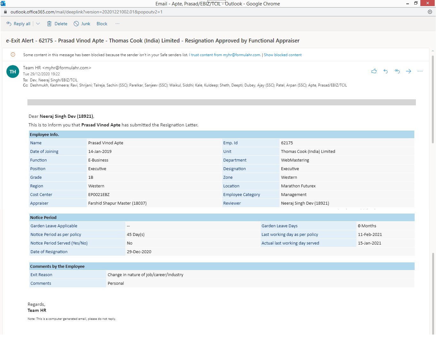
Task: Expand the Reply all dropdown arrow
Action: coord(38,24)
